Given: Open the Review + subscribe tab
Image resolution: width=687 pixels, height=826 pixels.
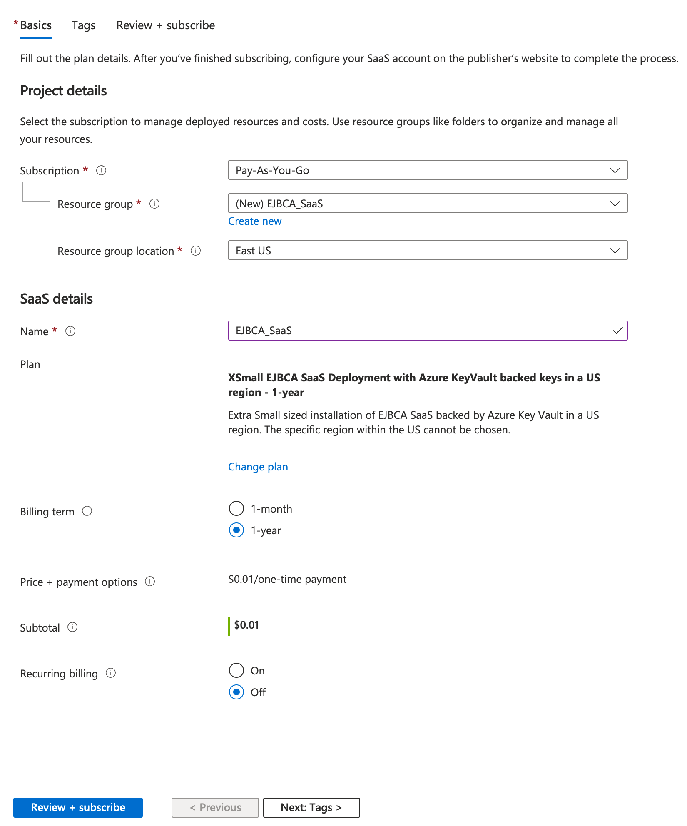Looking at the screenshot, I should 166,25.
